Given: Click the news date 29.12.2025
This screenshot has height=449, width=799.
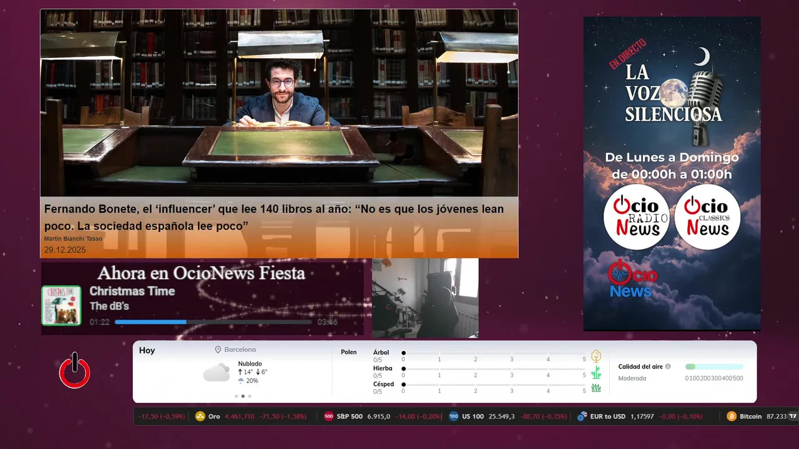Looking at the screenshot, I should coord(65,250).
